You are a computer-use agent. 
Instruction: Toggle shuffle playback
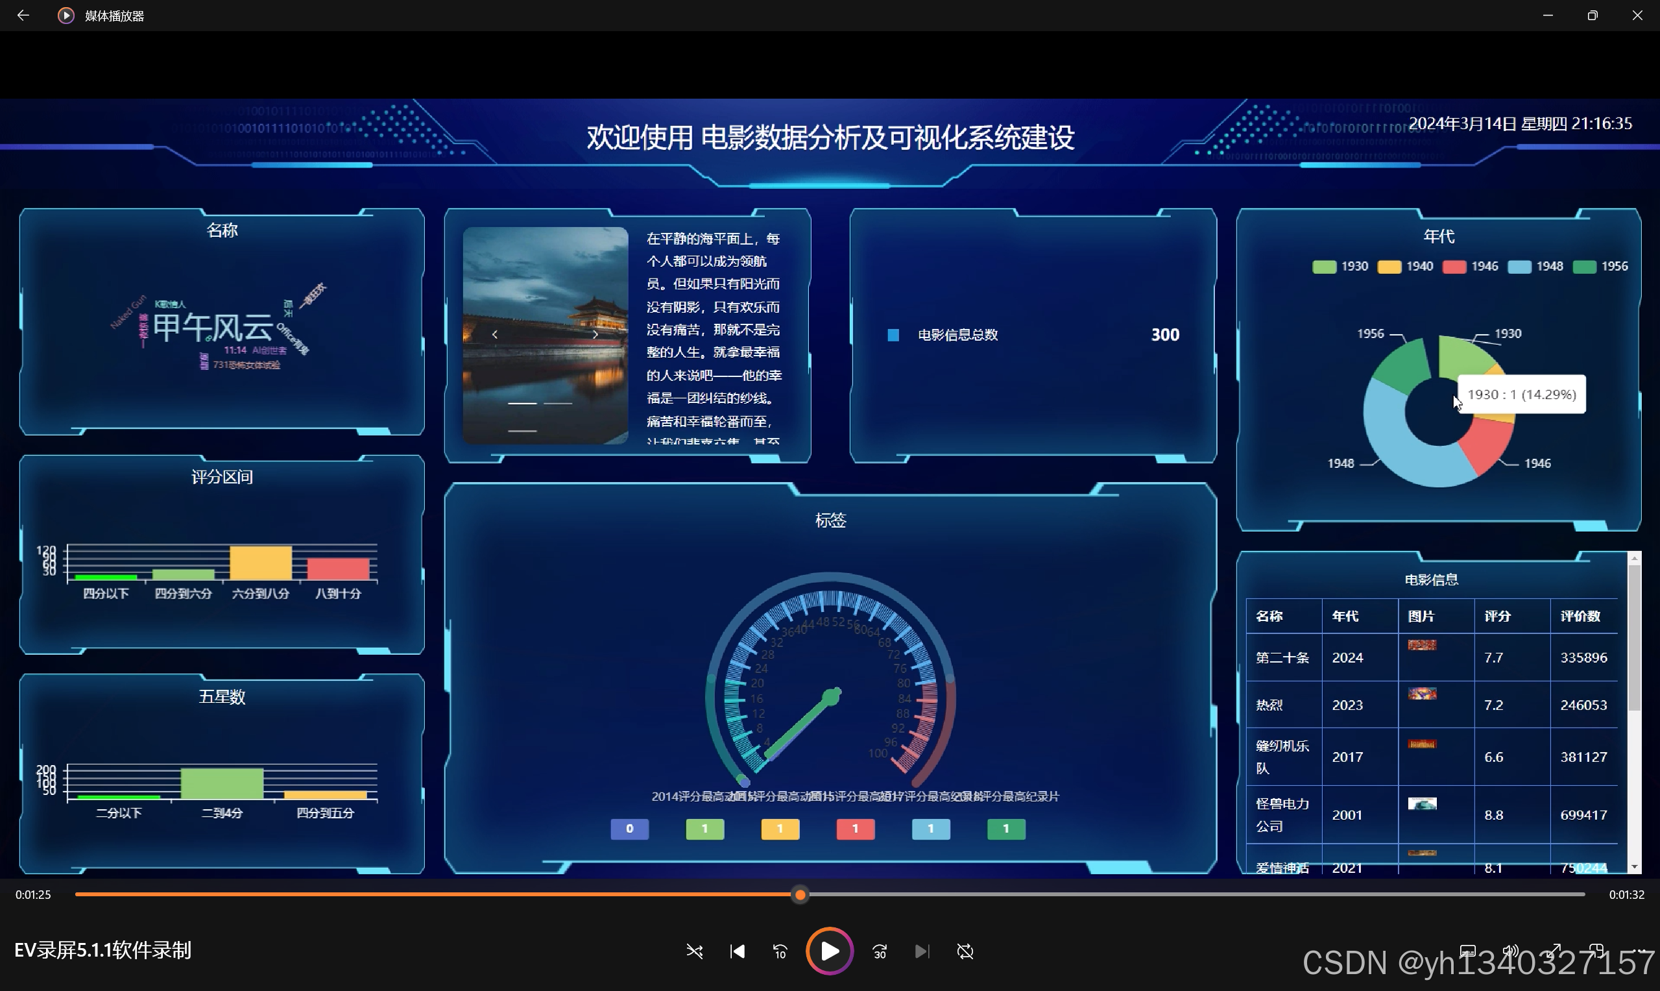694,951
